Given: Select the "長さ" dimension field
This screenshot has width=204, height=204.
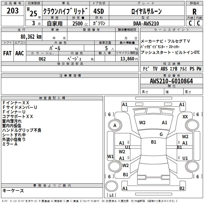Looking at the screenshot, I should (x=152, y=92).
